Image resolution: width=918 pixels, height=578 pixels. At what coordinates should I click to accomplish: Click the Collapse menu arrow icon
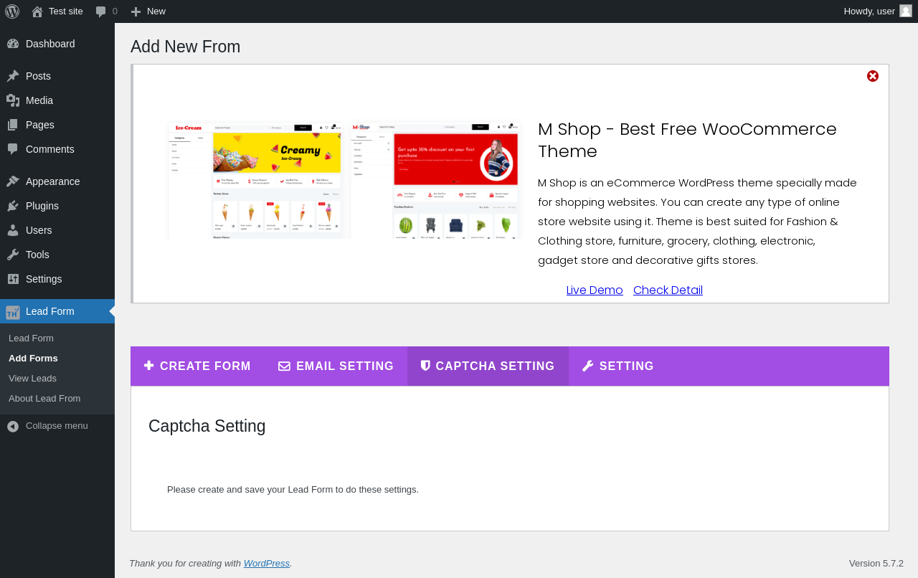[13, 426]
